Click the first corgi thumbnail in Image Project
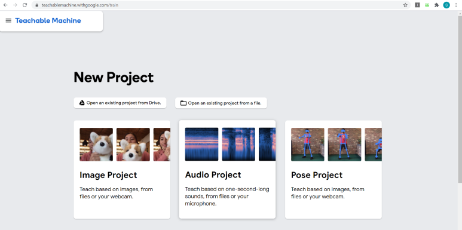462x230 pixels. click(96, 145)
